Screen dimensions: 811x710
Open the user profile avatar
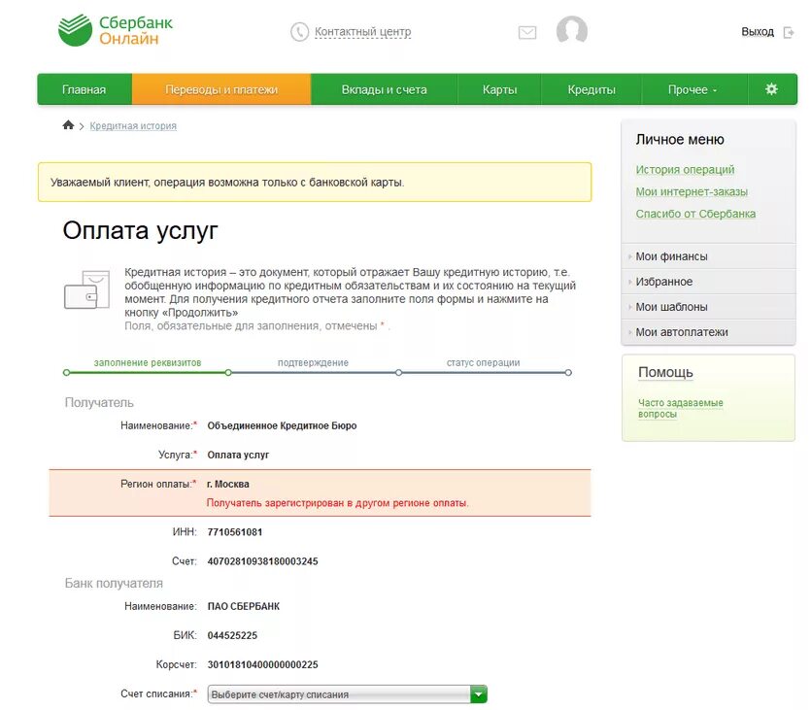tap(571, 30)
